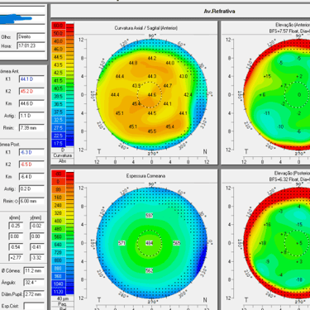
Task: Pick the 41.5 green curvature swatch
Action: 58,81
